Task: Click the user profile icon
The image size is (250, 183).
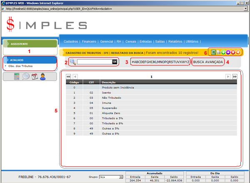Action: click(43, 76)
